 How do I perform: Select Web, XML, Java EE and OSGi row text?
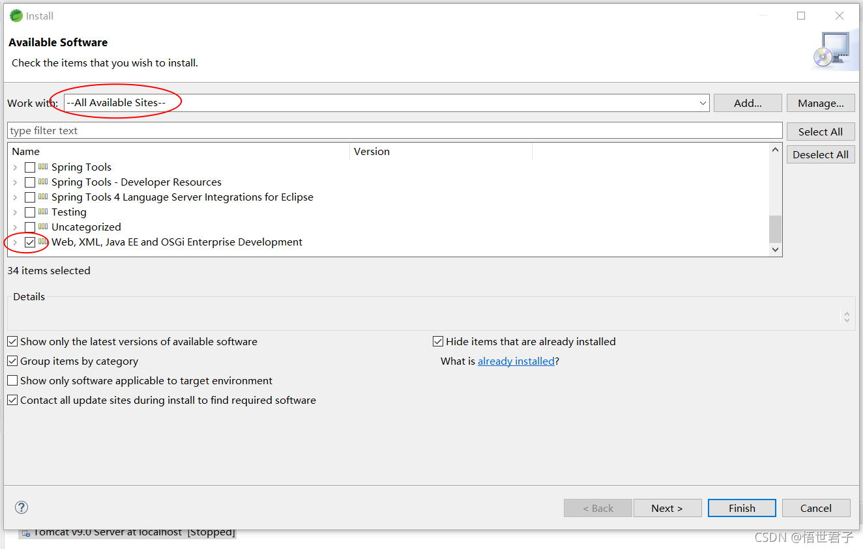(177, 242)
